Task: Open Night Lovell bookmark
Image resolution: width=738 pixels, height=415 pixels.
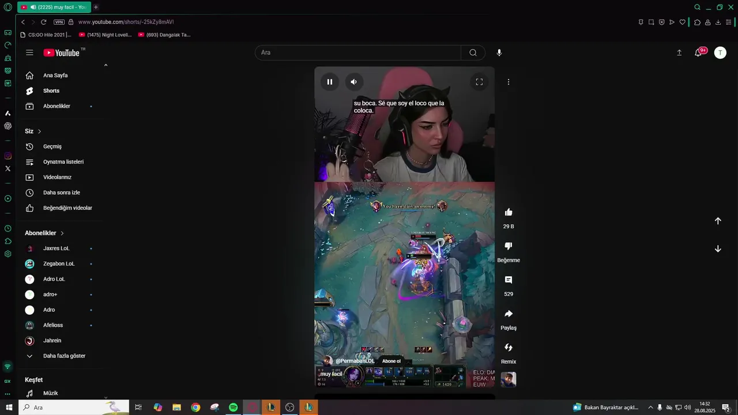Action: pyautogui.click(x=106, y=35)
